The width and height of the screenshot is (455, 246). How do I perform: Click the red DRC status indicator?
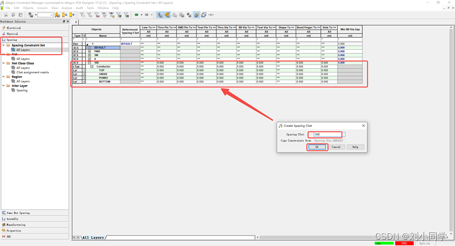pyautogui.click(x=405, y=243)
